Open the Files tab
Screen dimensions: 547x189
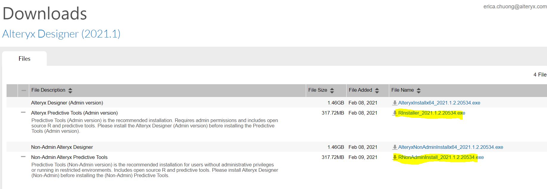[x=24, y=59]
